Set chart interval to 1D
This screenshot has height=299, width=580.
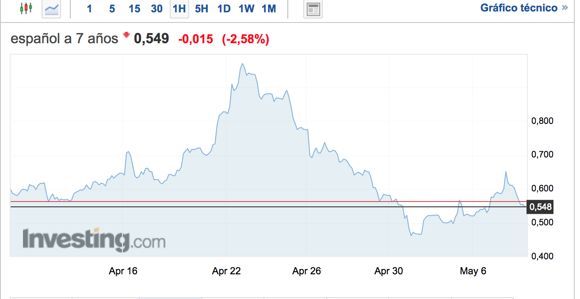(x=224, y=9)
